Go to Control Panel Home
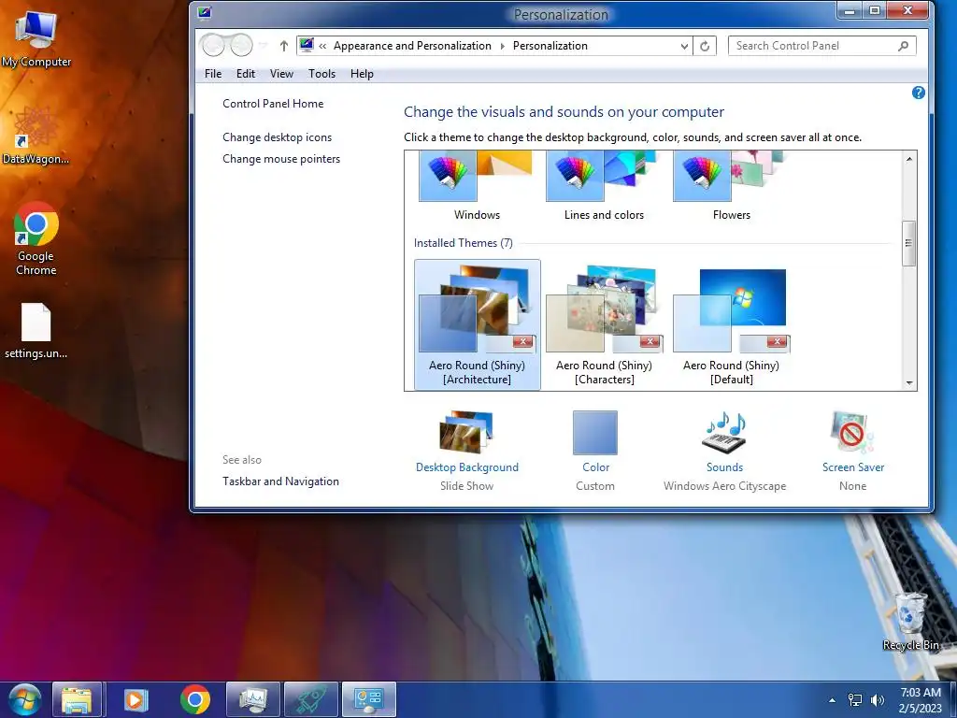Viewport: 957px width, 718px height. pyautogui.click(x=273, y=104)
